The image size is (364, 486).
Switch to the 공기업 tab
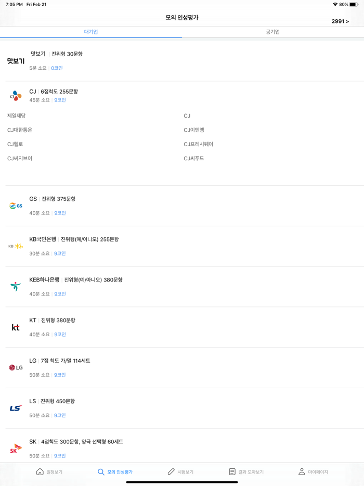(x=273, y=32)
